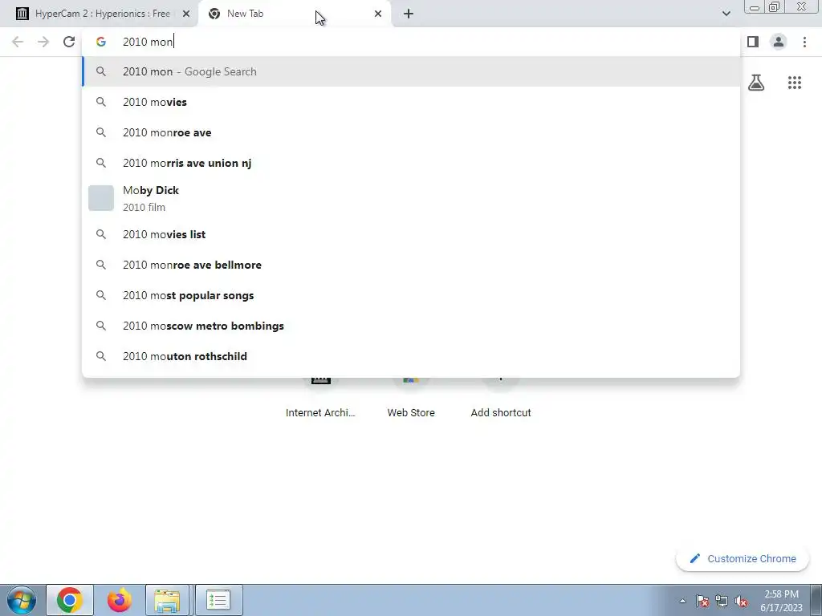822x616 pixels.
Task: Click the Chrome taskbar icon
Action: (x=70, y=600)
